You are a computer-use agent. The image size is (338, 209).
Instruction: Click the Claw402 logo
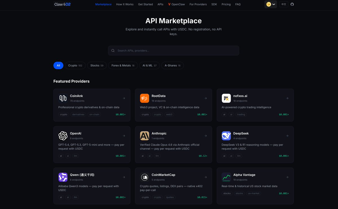pyautogui.click(x=62, y=4)
